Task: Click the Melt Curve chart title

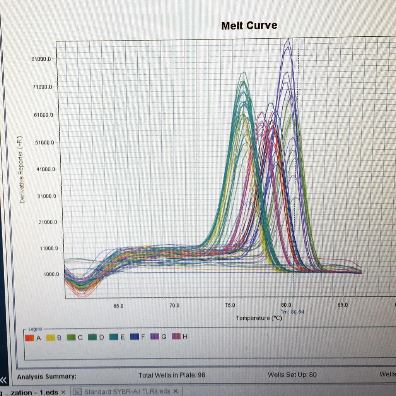Action: 249,26
